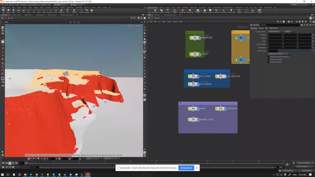Add an Ambient Light from shelf
The width and height of the screenshot is (315, 177).
point(231,11)
